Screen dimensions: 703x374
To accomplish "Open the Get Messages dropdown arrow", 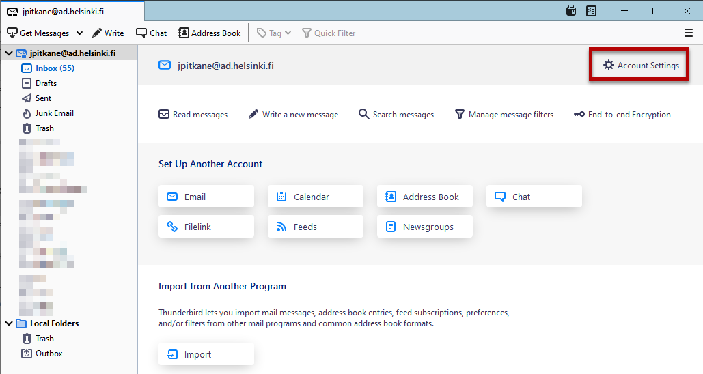I will (x=79, y=33).
